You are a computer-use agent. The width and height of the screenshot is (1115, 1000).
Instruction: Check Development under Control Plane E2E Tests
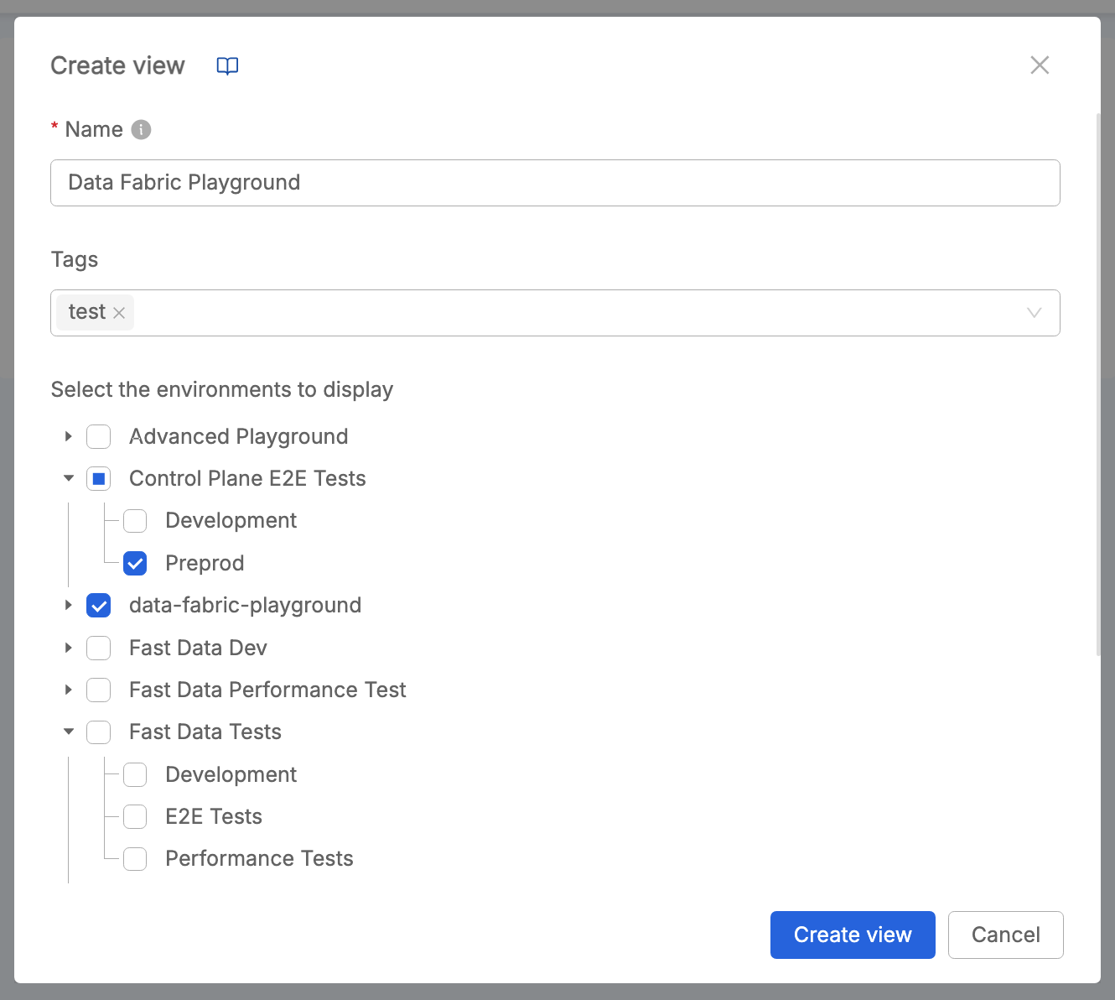(x=135, y=520)
